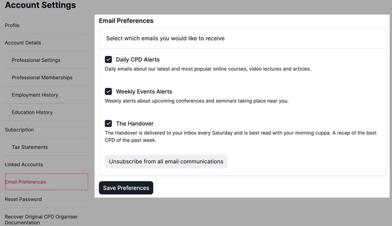This screenshot has height=226, width=392.
Task: Toggle the Weekly Events Alerts checkbox
Action: 108,92
